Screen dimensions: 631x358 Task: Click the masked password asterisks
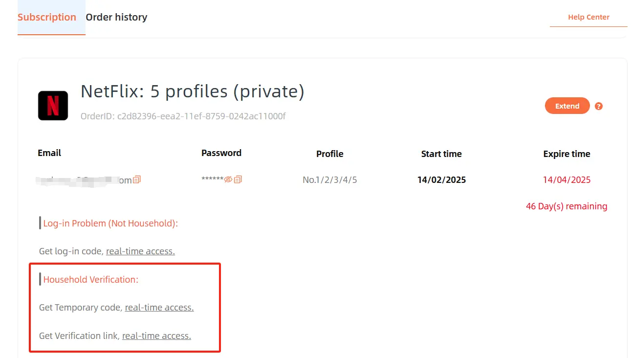(213, 179)
